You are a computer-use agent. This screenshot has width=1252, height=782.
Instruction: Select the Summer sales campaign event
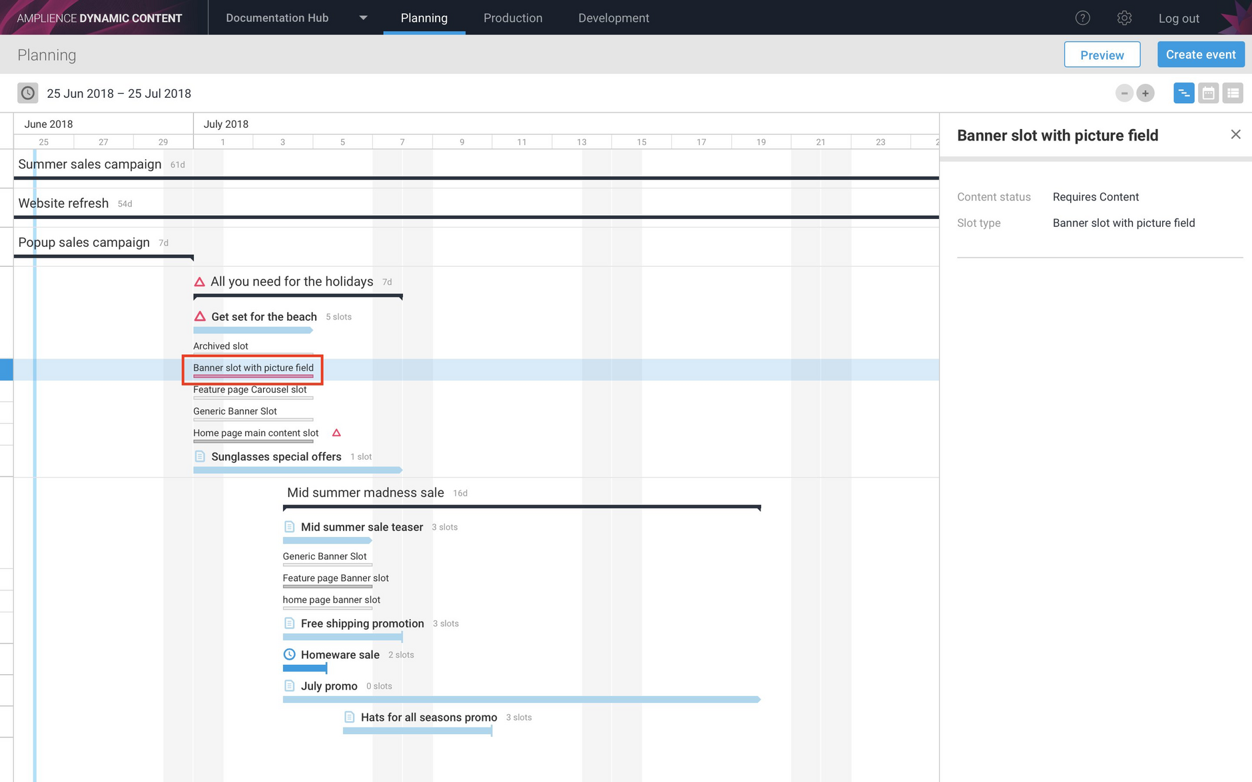90,164
